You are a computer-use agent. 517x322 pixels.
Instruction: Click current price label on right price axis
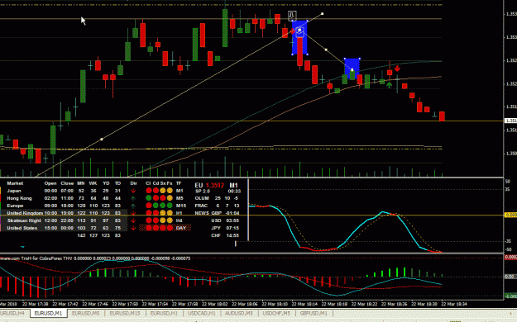coord(510,121)
